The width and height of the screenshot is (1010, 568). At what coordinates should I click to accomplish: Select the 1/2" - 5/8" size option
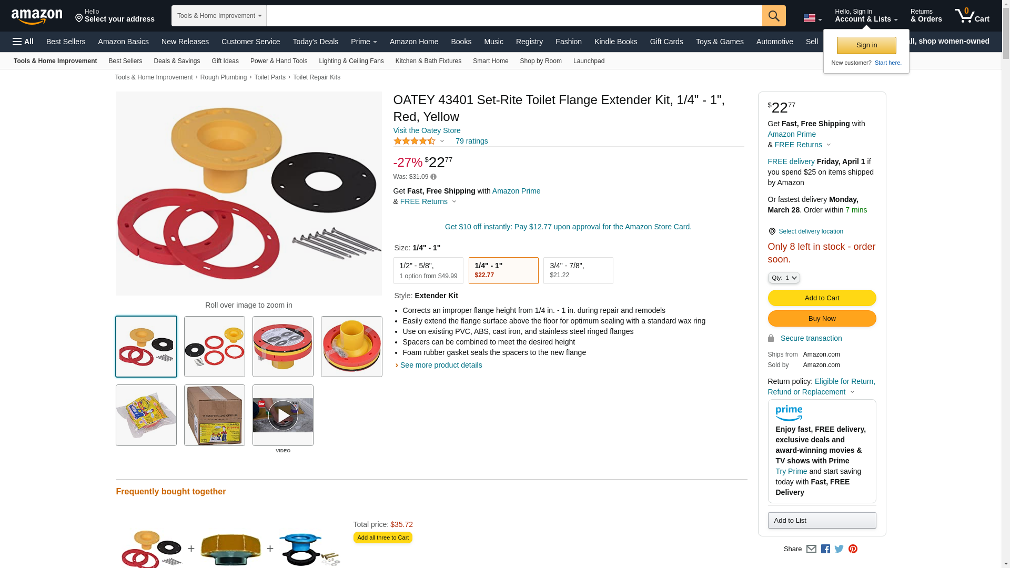[x=428, y=270]
